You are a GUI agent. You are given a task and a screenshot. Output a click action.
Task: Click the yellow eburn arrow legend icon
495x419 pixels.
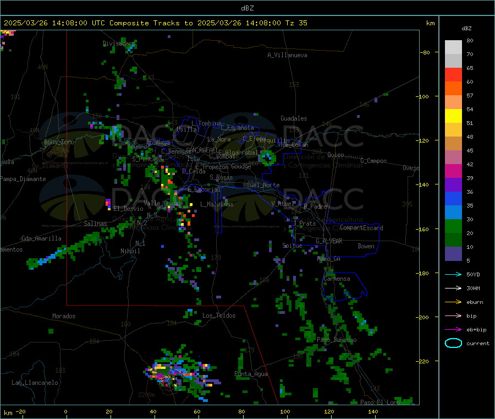pos(453,302)
